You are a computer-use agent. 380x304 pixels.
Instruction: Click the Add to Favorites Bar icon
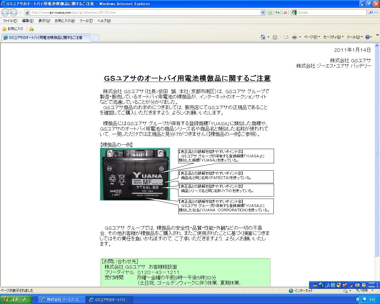pos(31,29)
